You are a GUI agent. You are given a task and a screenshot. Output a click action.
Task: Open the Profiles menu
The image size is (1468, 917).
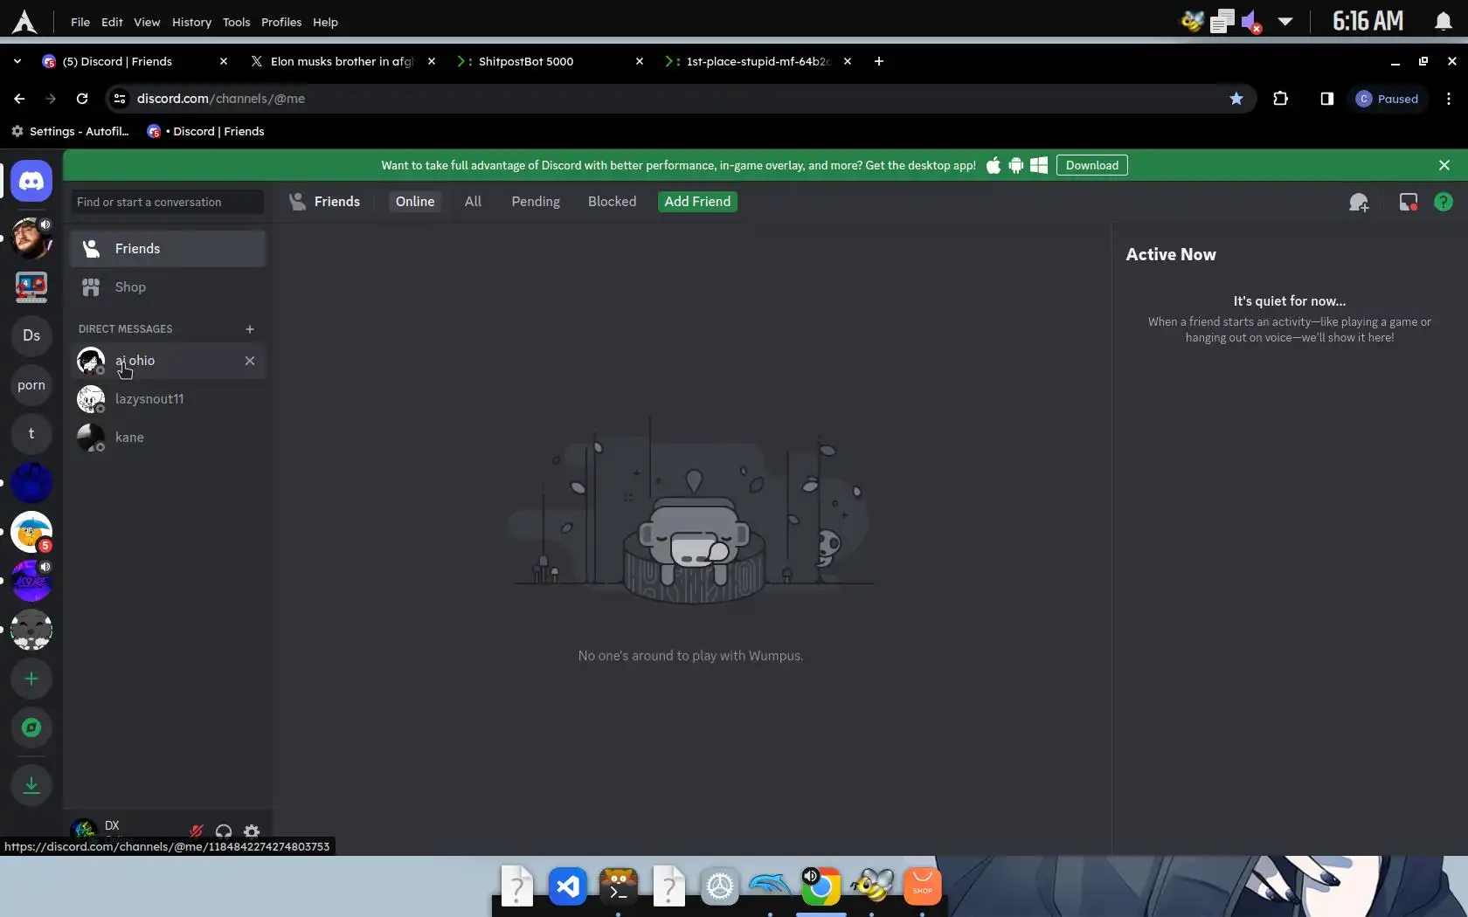(x=281, y=22)
